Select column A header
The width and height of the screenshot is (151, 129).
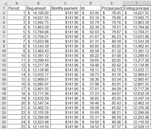[17, 3]
